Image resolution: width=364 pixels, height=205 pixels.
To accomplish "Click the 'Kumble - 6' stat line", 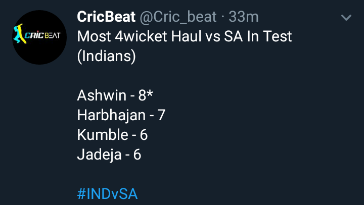I will 112,135.
